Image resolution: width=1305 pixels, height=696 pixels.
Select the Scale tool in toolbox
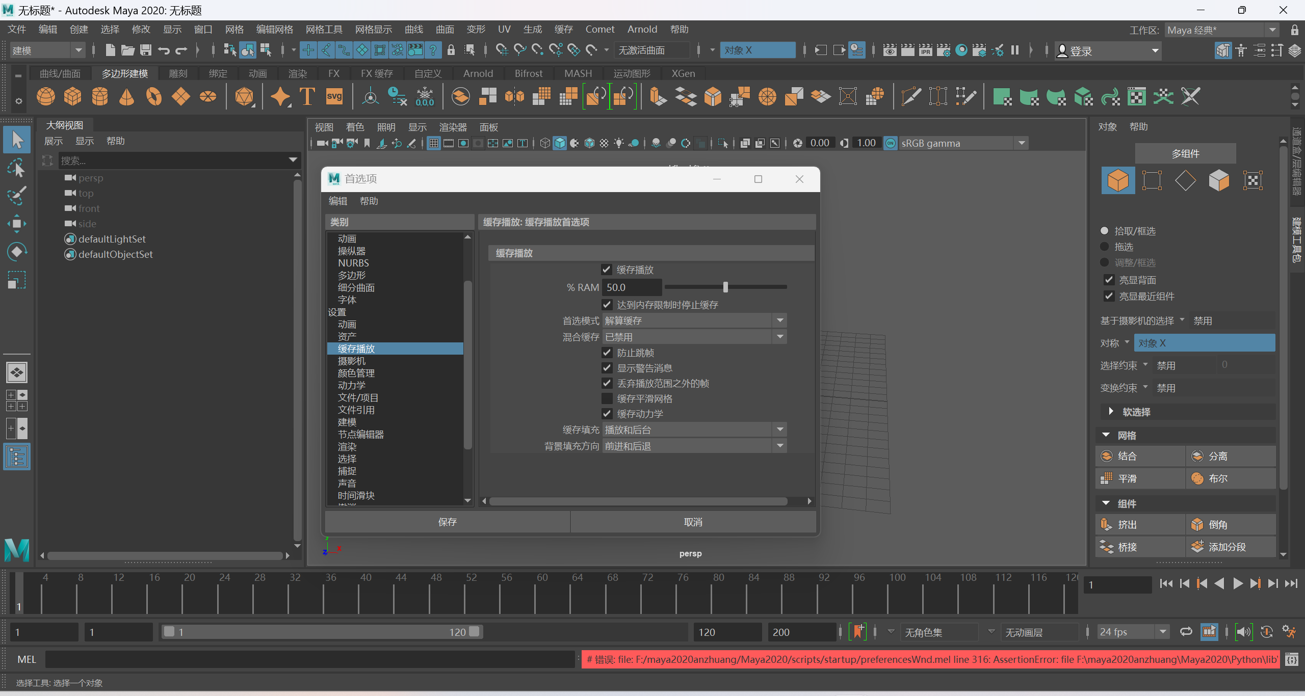(17, 280)
